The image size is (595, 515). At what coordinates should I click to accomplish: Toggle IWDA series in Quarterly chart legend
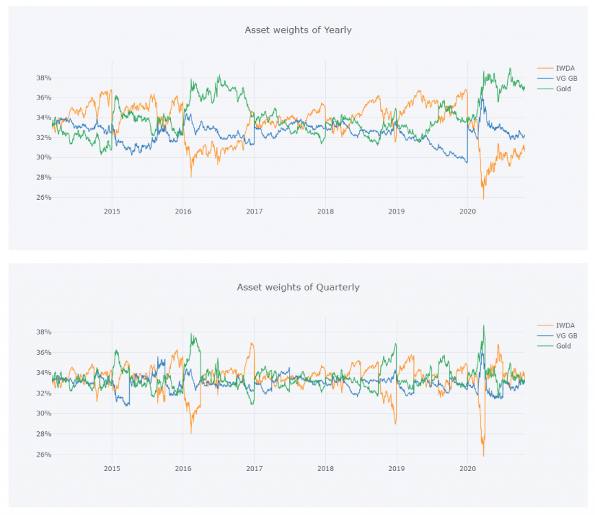(565, 325)
